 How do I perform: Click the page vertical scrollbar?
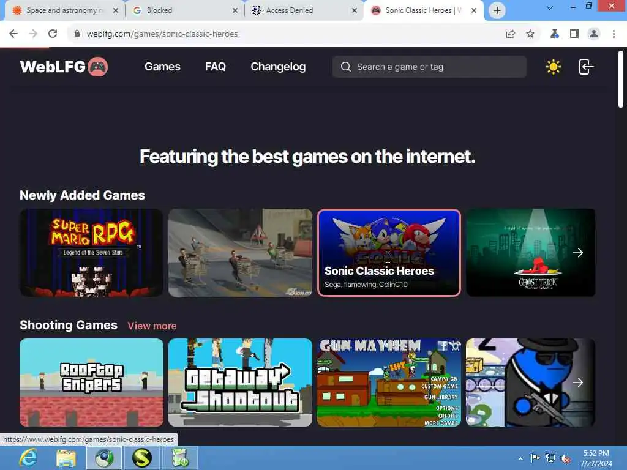click(621, 79)
